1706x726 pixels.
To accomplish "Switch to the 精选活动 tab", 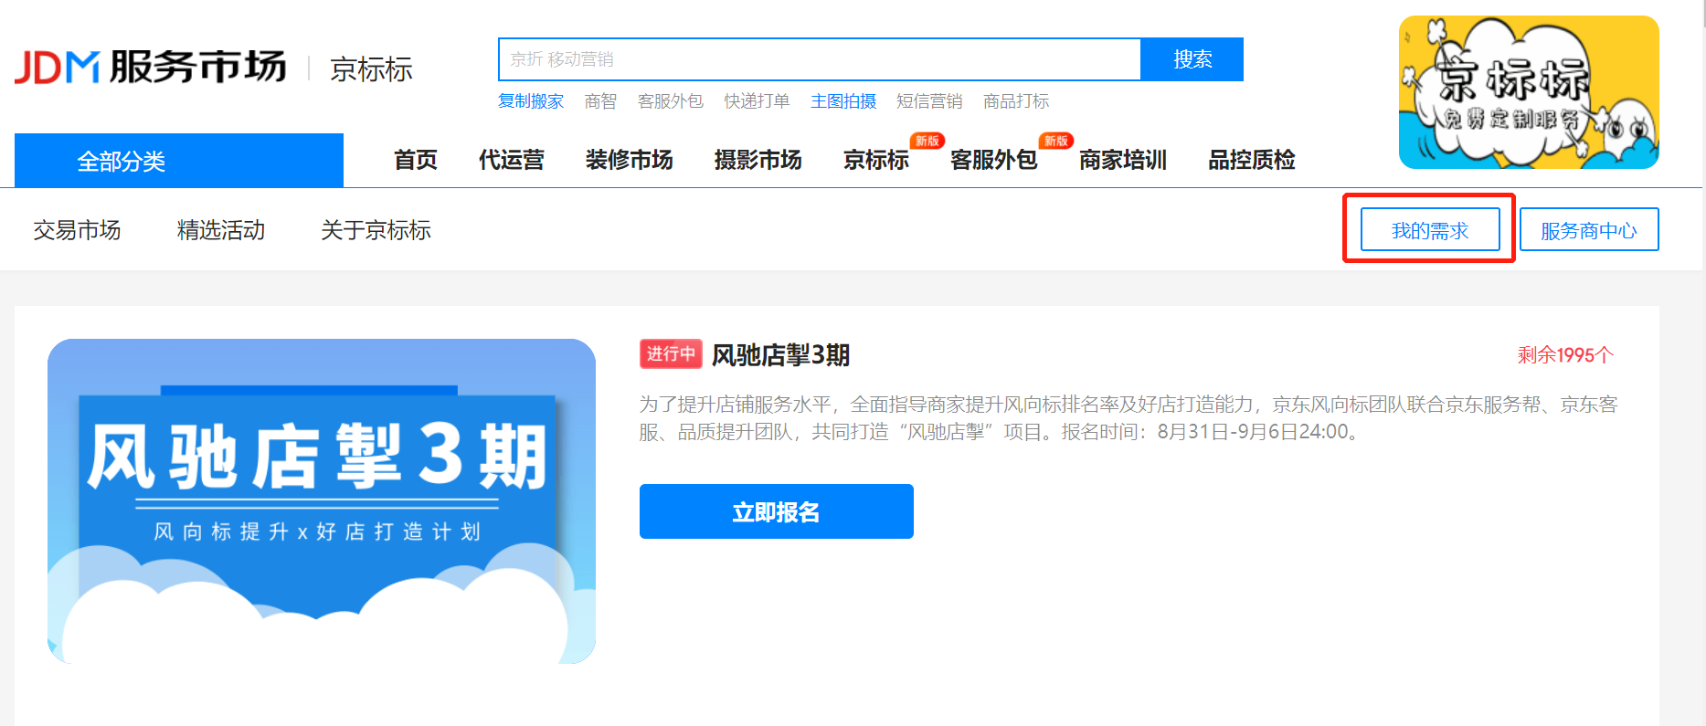I will pos(221,230).
